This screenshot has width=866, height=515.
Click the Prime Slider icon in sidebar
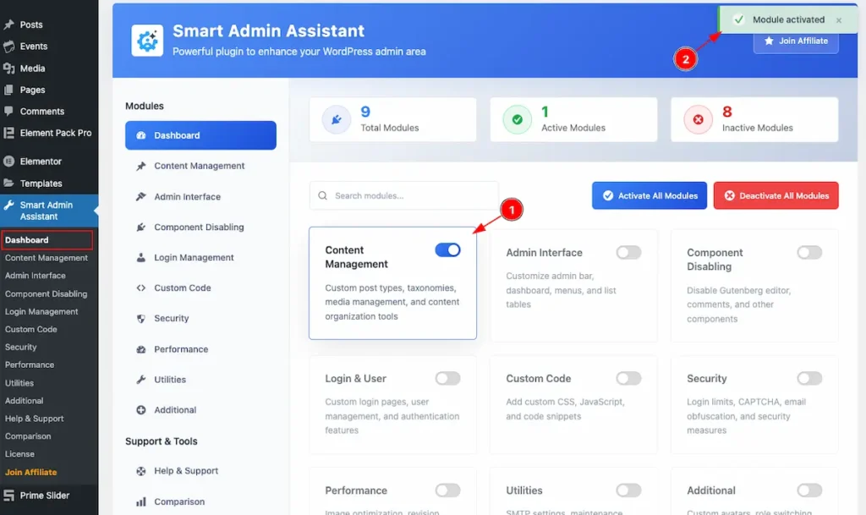8,496
